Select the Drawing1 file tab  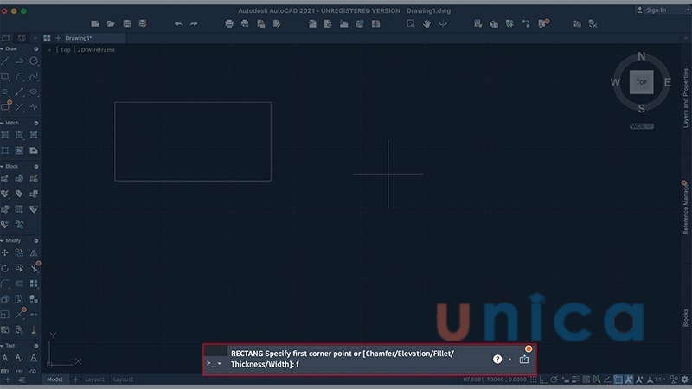[79, 38]
